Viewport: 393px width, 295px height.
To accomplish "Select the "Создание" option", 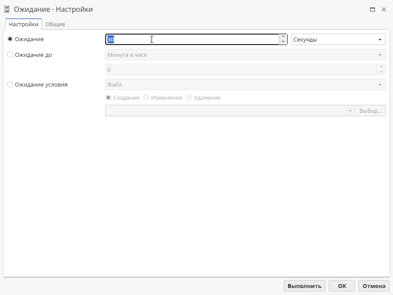I will click(108, 97).
